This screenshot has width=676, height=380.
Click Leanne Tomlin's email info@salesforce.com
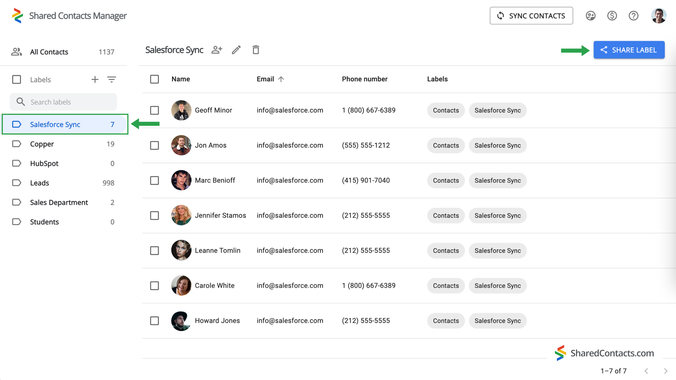[x=290, y=251]
